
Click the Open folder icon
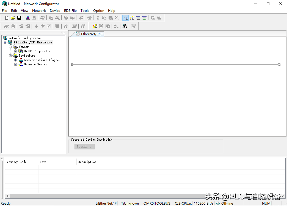13,18
